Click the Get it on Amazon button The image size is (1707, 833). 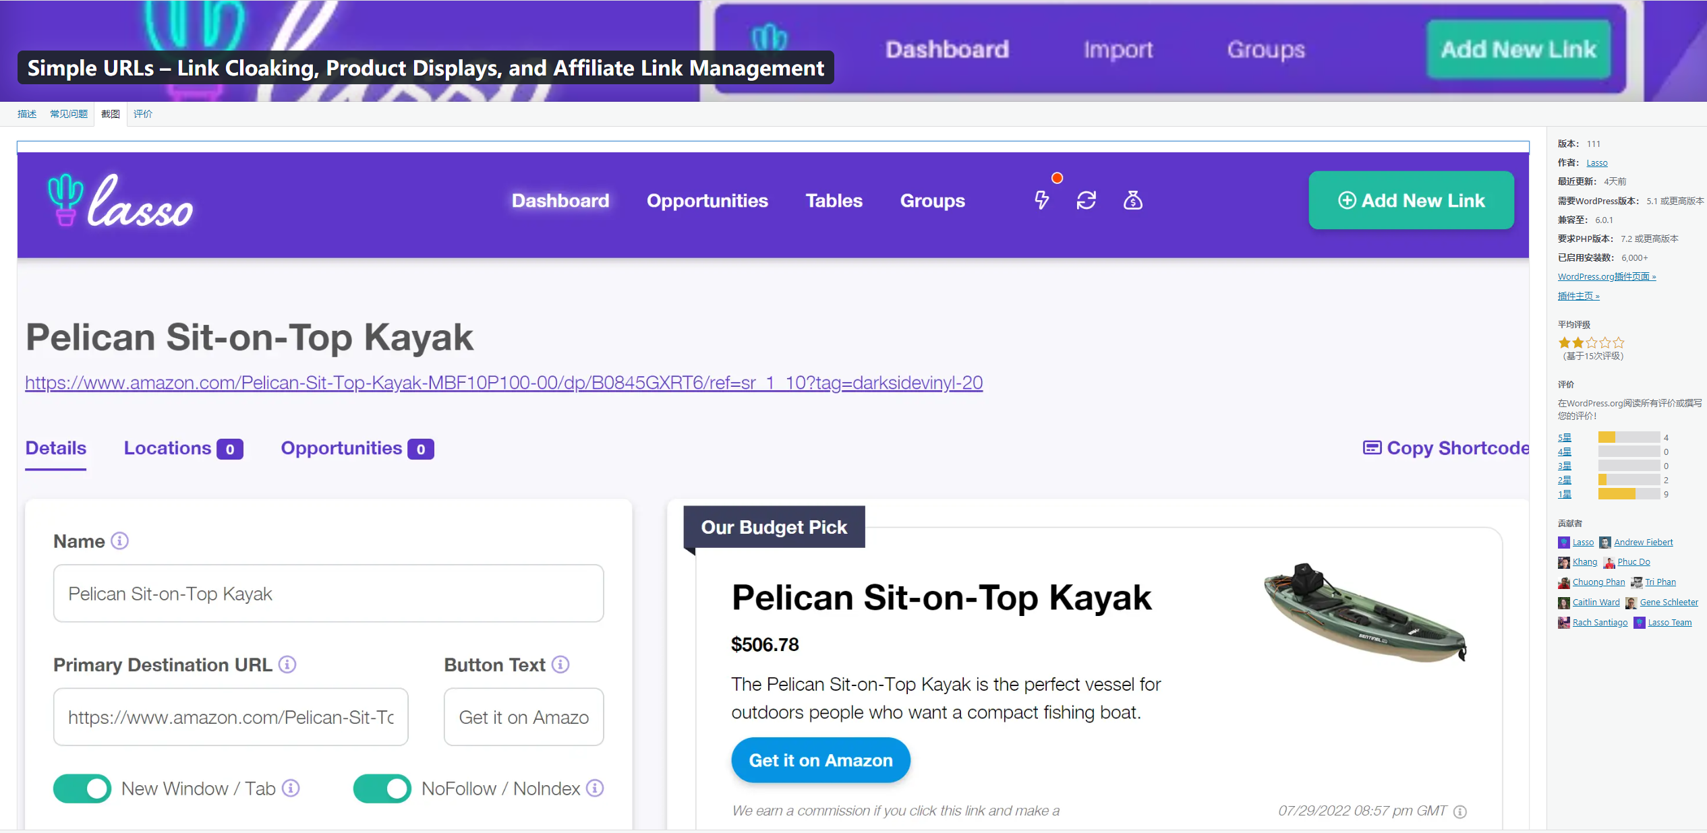821,760
